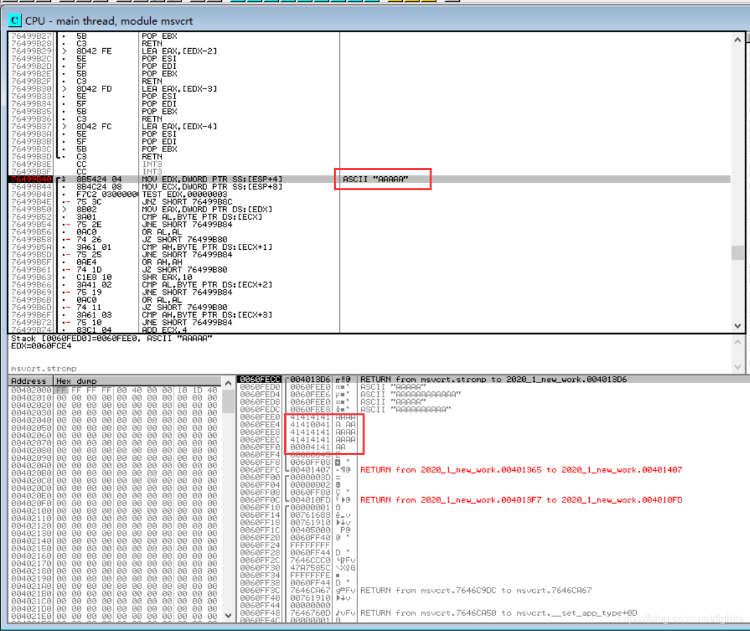Screen dimensions: 750x631
Task: Select dump row address 00402000
Action: point(31,391)
